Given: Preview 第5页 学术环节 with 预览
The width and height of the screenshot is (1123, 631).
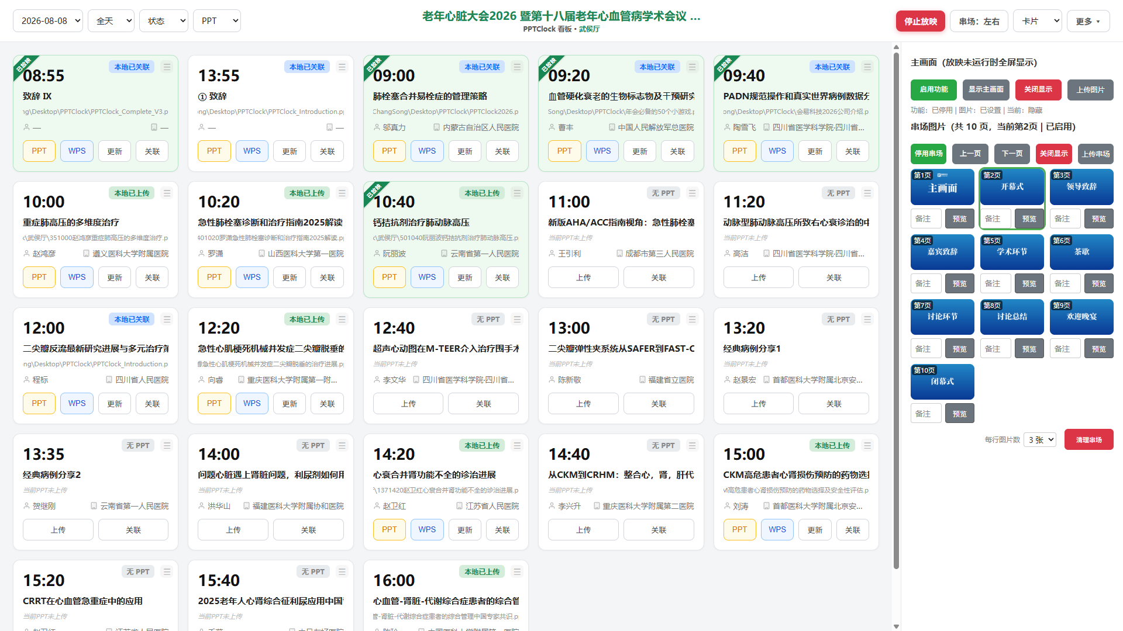Looking at the screenshot, I should (1029, 284).
